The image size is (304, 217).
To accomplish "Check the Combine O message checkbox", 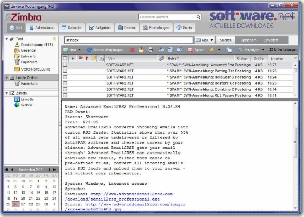I will tap(65, 89).
